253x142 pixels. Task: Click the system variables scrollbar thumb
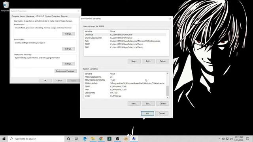pos(168,91)
